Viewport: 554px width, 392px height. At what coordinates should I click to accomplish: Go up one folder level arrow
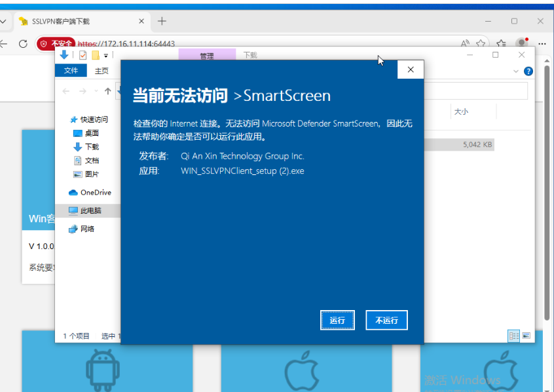pyautogui.click(x=108, y=91)
